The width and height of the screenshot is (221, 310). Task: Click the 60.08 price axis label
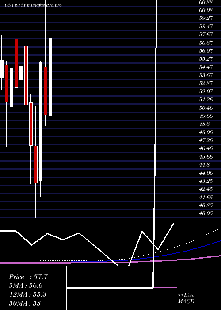(x=206, y=10)
